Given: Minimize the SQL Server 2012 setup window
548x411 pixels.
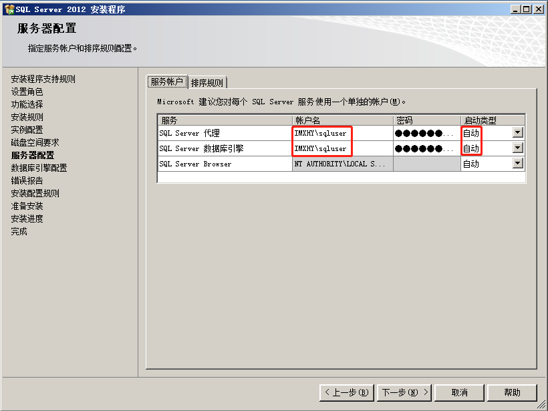Looking at the screenshot, I should [x=515, y=9].
